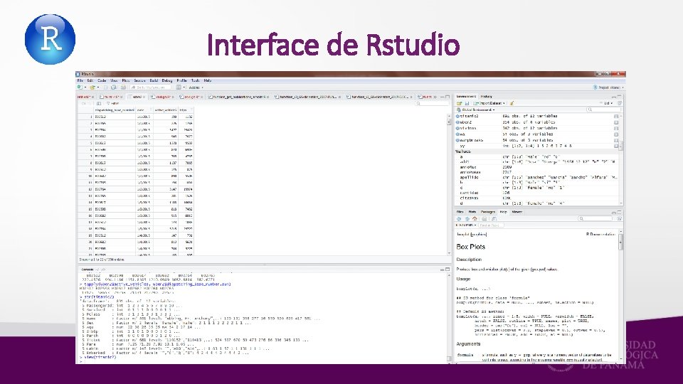Screen dimensions: 683x384
Task: Click the data viewer search field
Action: [432, 104]
